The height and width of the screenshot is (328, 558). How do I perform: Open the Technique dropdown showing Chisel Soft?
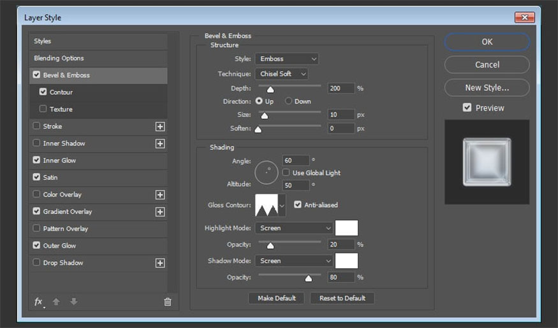[281, 74]
